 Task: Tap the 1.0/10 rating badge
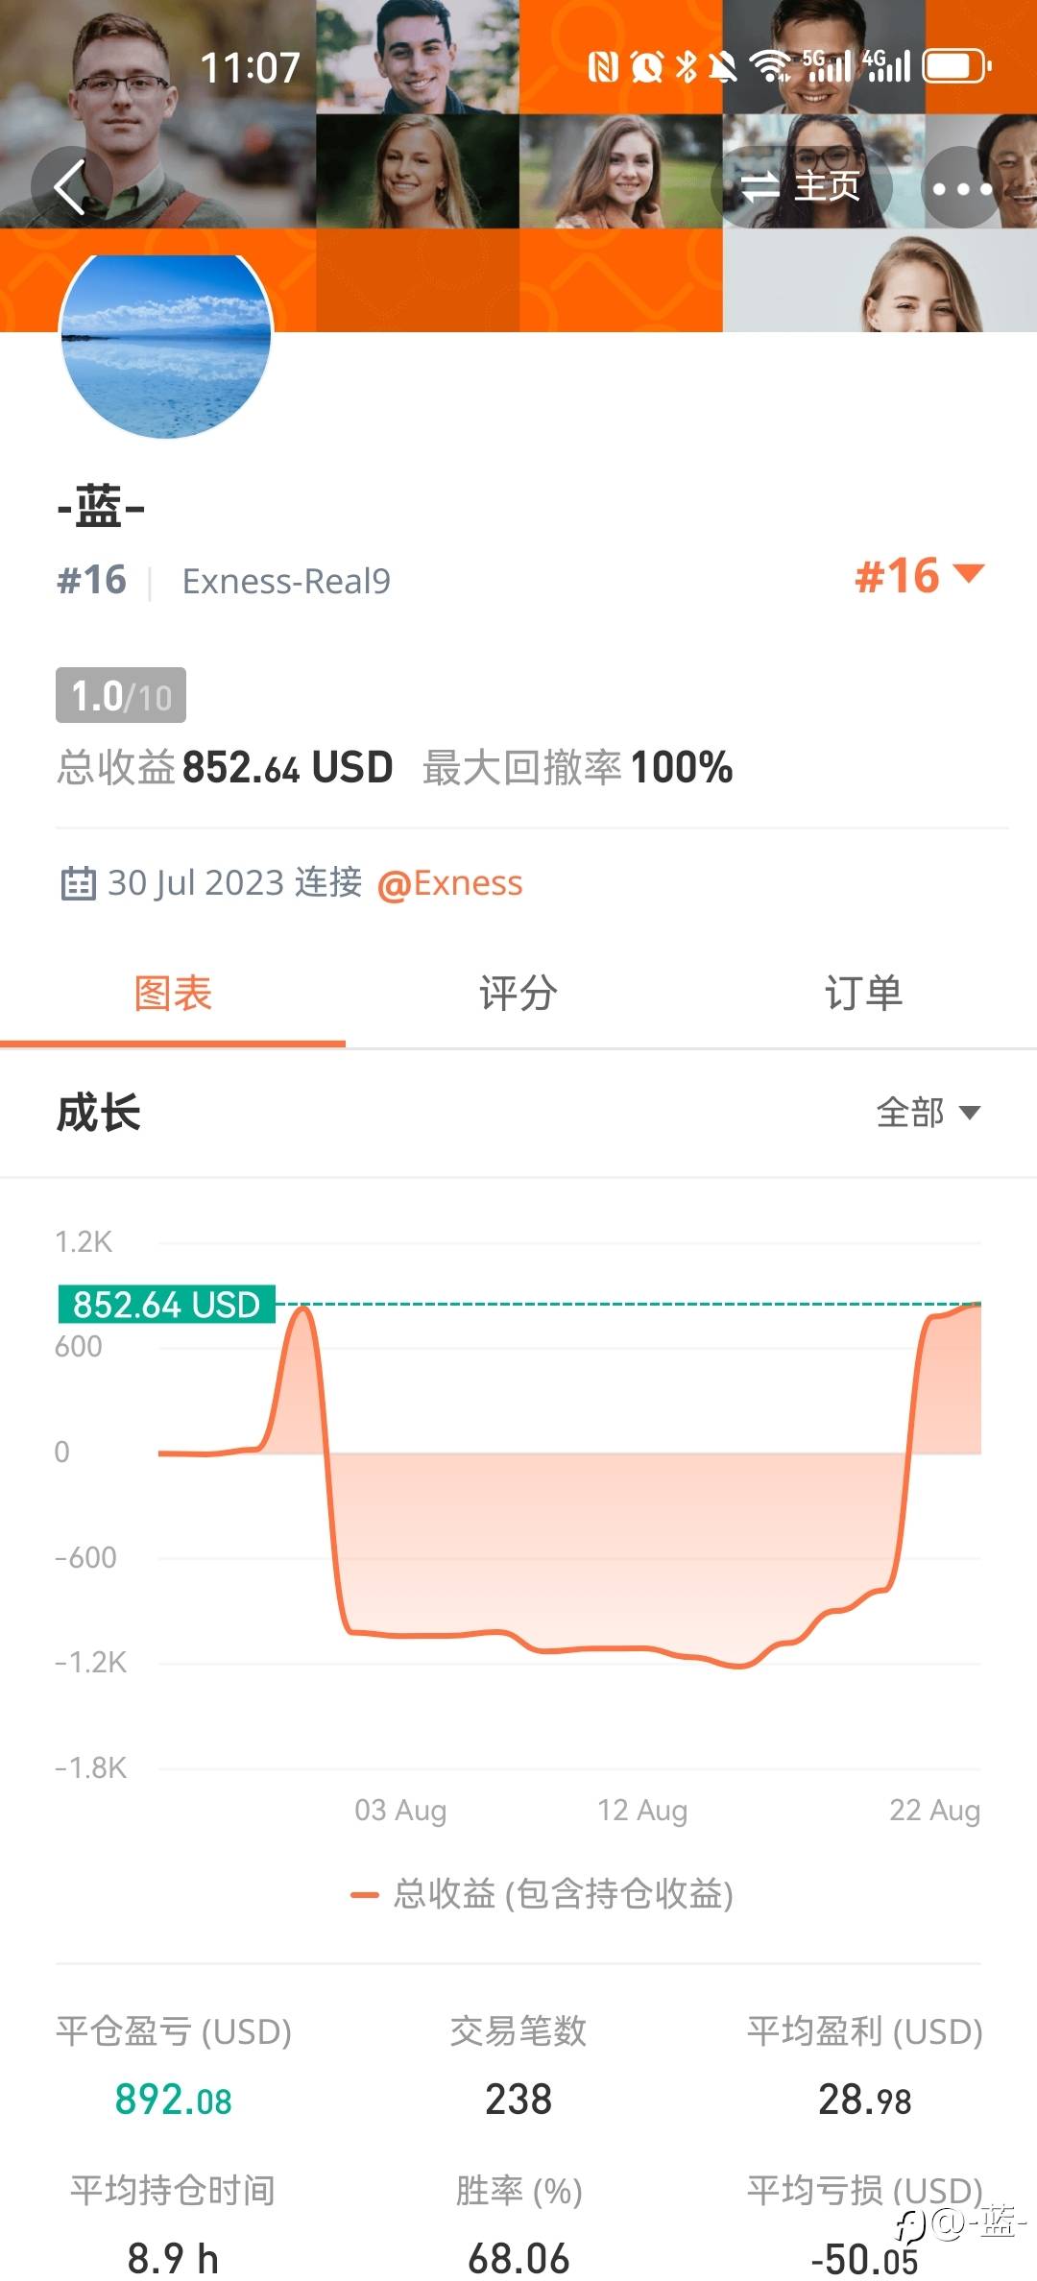(121, 695)
